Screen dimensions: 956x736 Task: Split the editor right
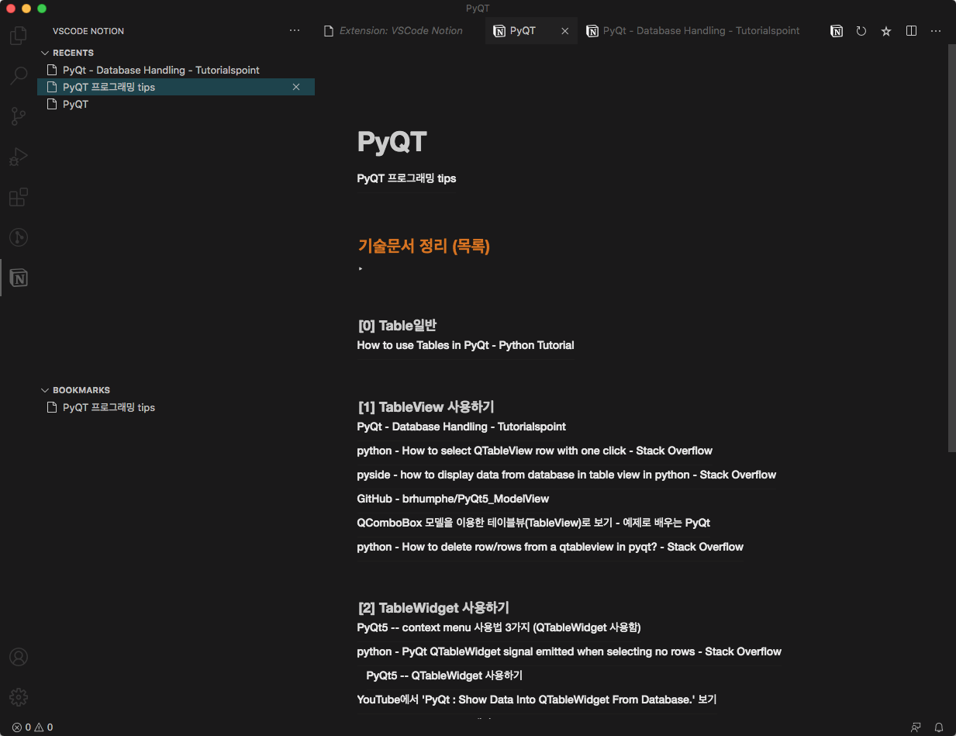[912, 31]
